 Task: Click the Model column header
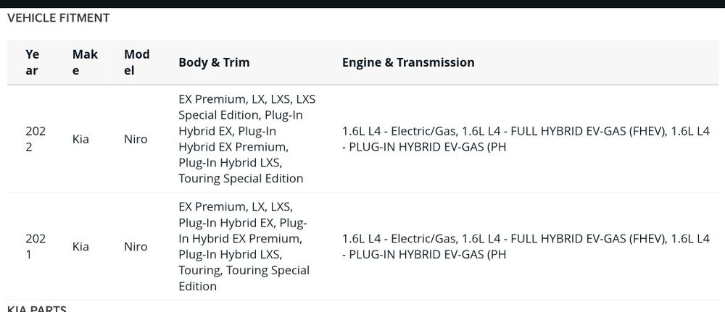tap(136, 62)
